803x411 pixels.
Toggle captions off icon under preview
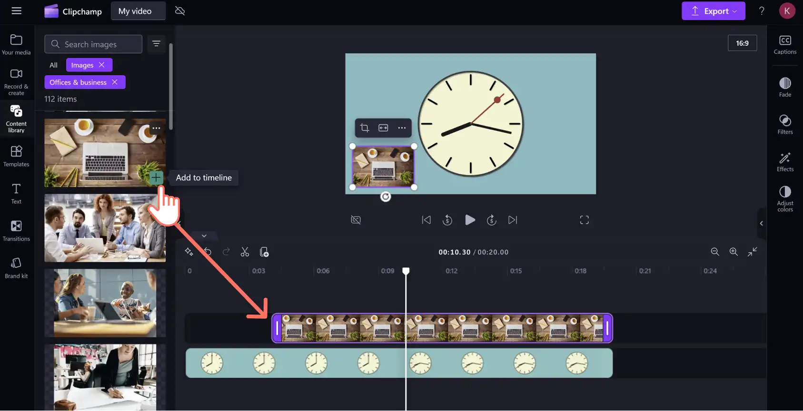[x=356, y=220]
